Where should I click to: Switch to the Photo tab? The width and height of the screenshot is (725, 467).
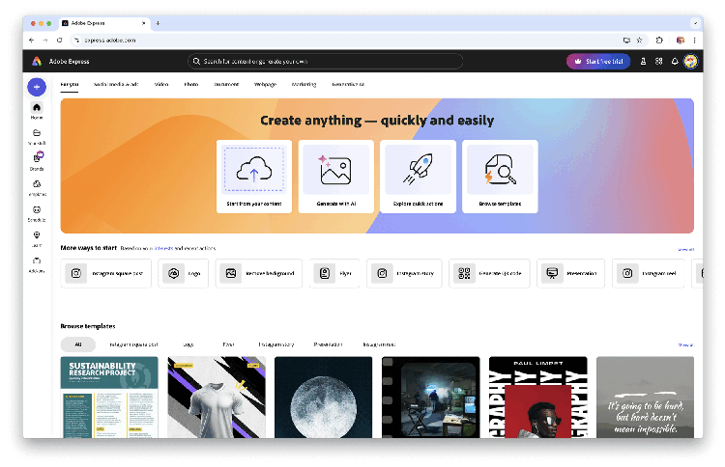tap(190, 85)
